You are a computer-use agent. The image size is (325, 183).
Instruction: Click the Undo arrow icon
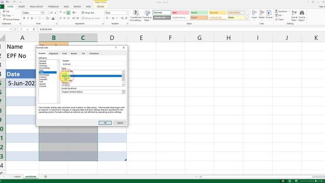coord(8,2)
